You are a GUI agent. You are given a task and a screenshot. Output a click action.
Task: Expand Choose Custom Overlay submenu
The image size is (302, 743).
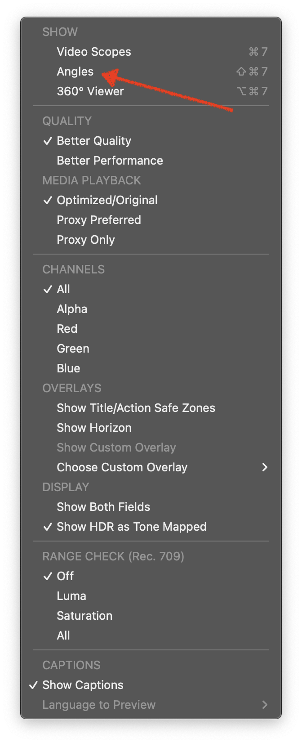151,467
